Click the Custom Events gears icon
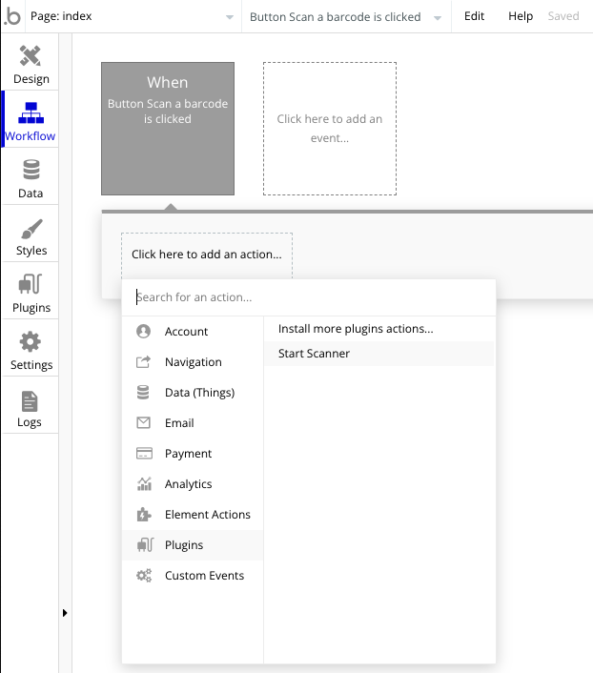Image resolution: width=593 pixels, height=673 pixels. 144,575
